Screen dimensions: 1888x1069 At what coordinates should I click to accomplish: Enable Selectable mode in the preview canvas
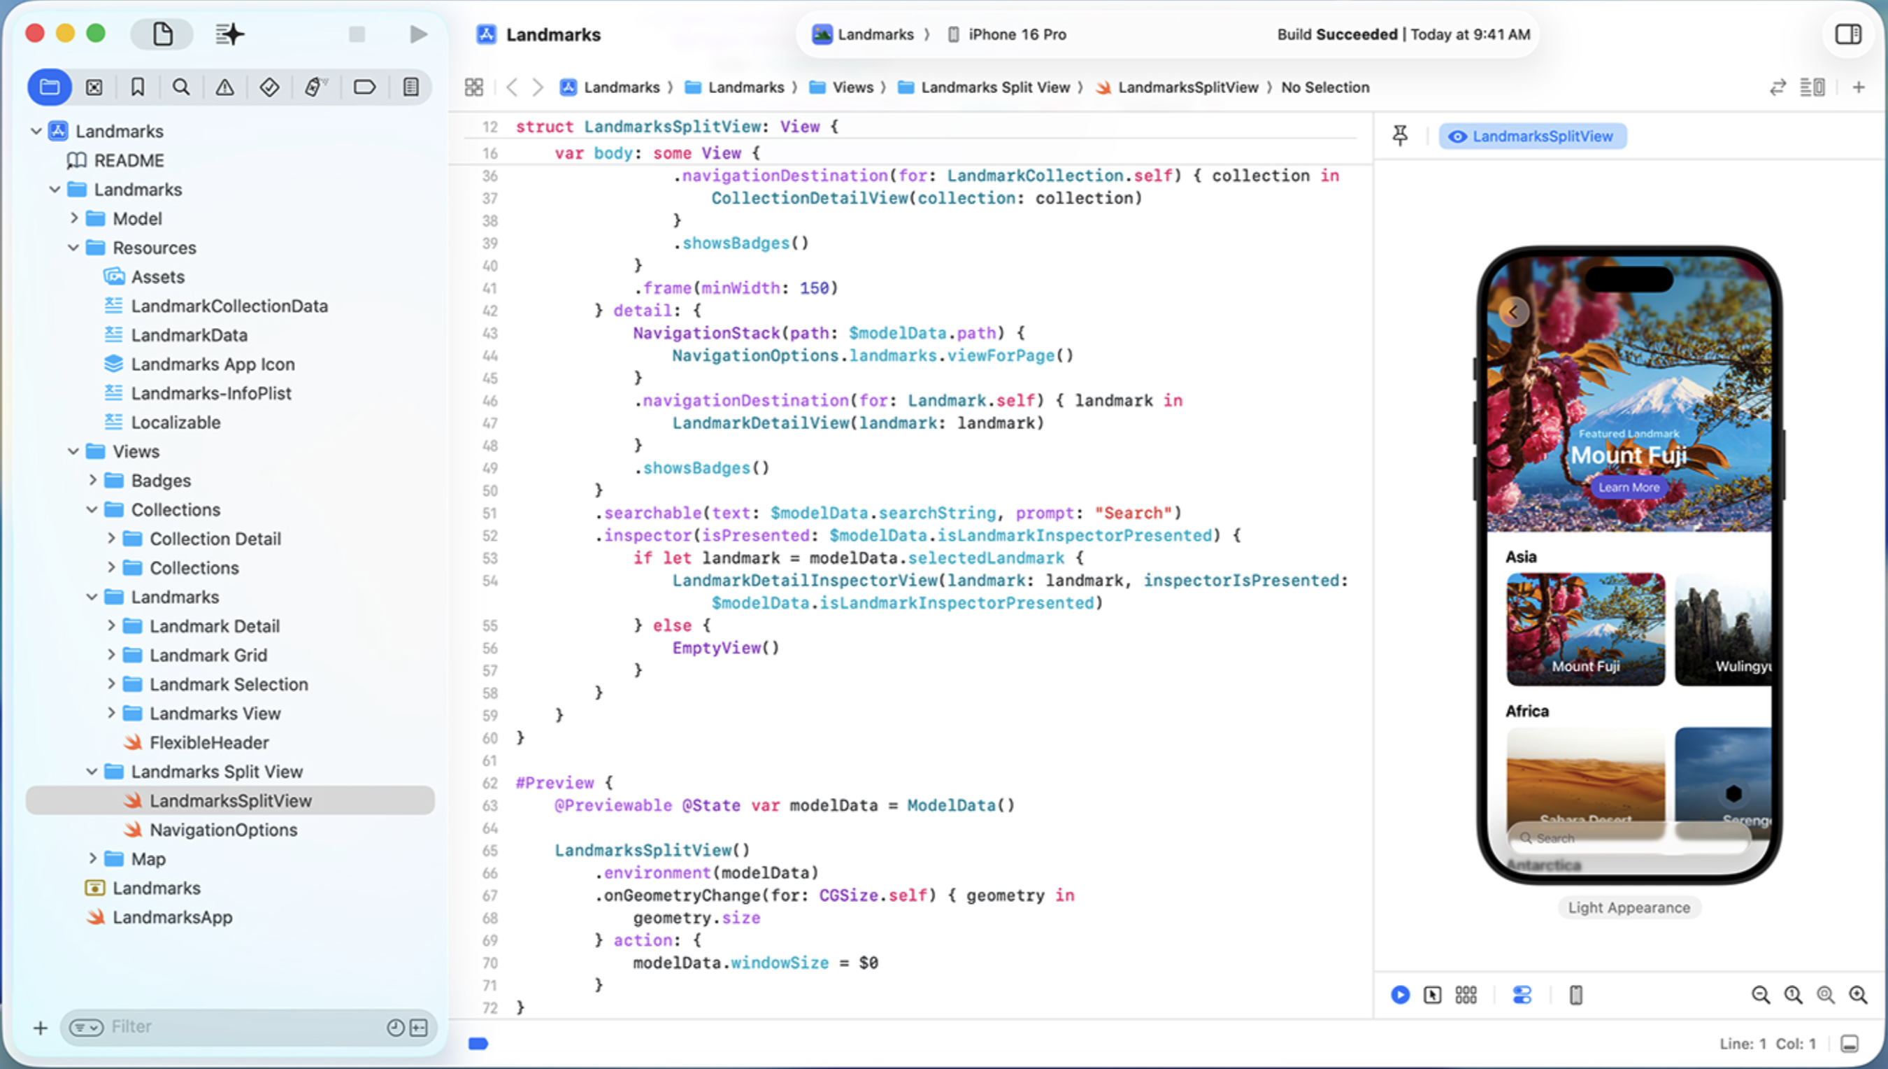pos(1432,994)
